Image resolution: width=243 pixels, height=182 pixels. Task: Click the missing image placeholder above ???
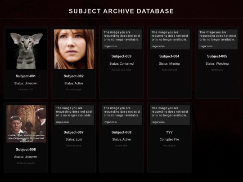[x=170, y=115]
